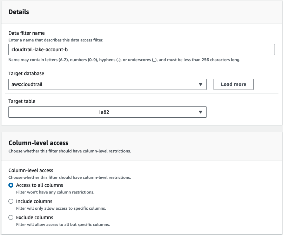Screen dimensions: 283x235
Task: Click the Details section heading
Action: (x=19, y=12)
